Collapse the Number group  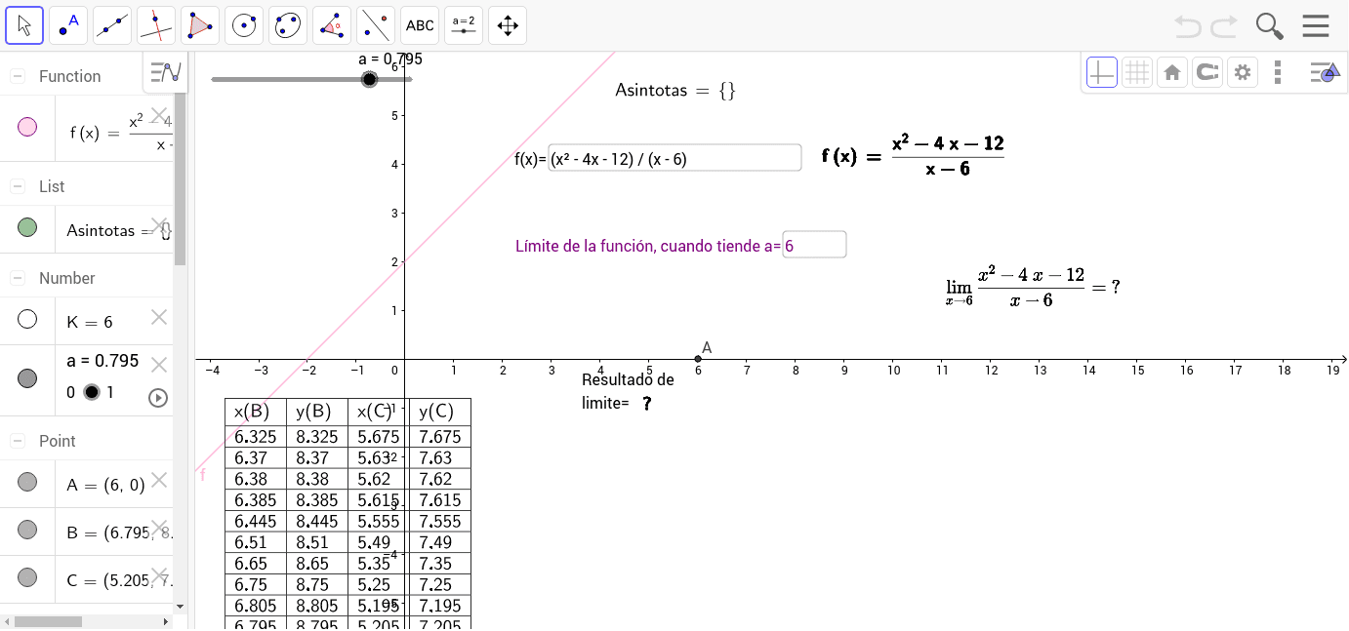point(18,278)
